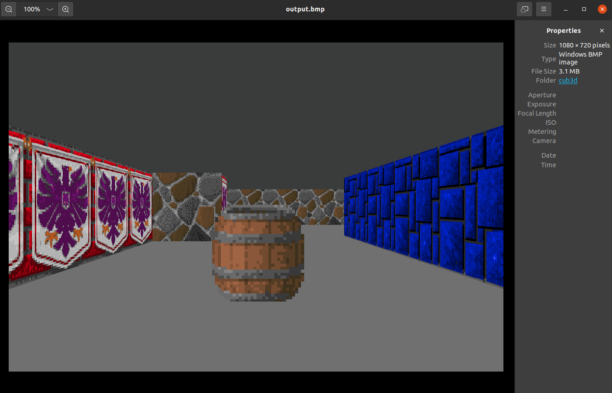Screen dimensions: 612x393
Task: Open the hamburger main menu
Action: (544, 9)
